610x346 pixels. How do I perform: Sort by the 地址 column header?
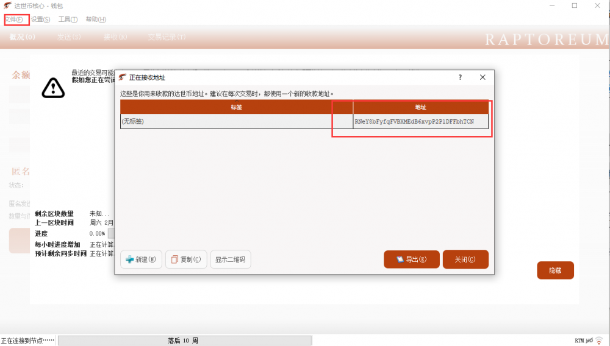[420, 107]
